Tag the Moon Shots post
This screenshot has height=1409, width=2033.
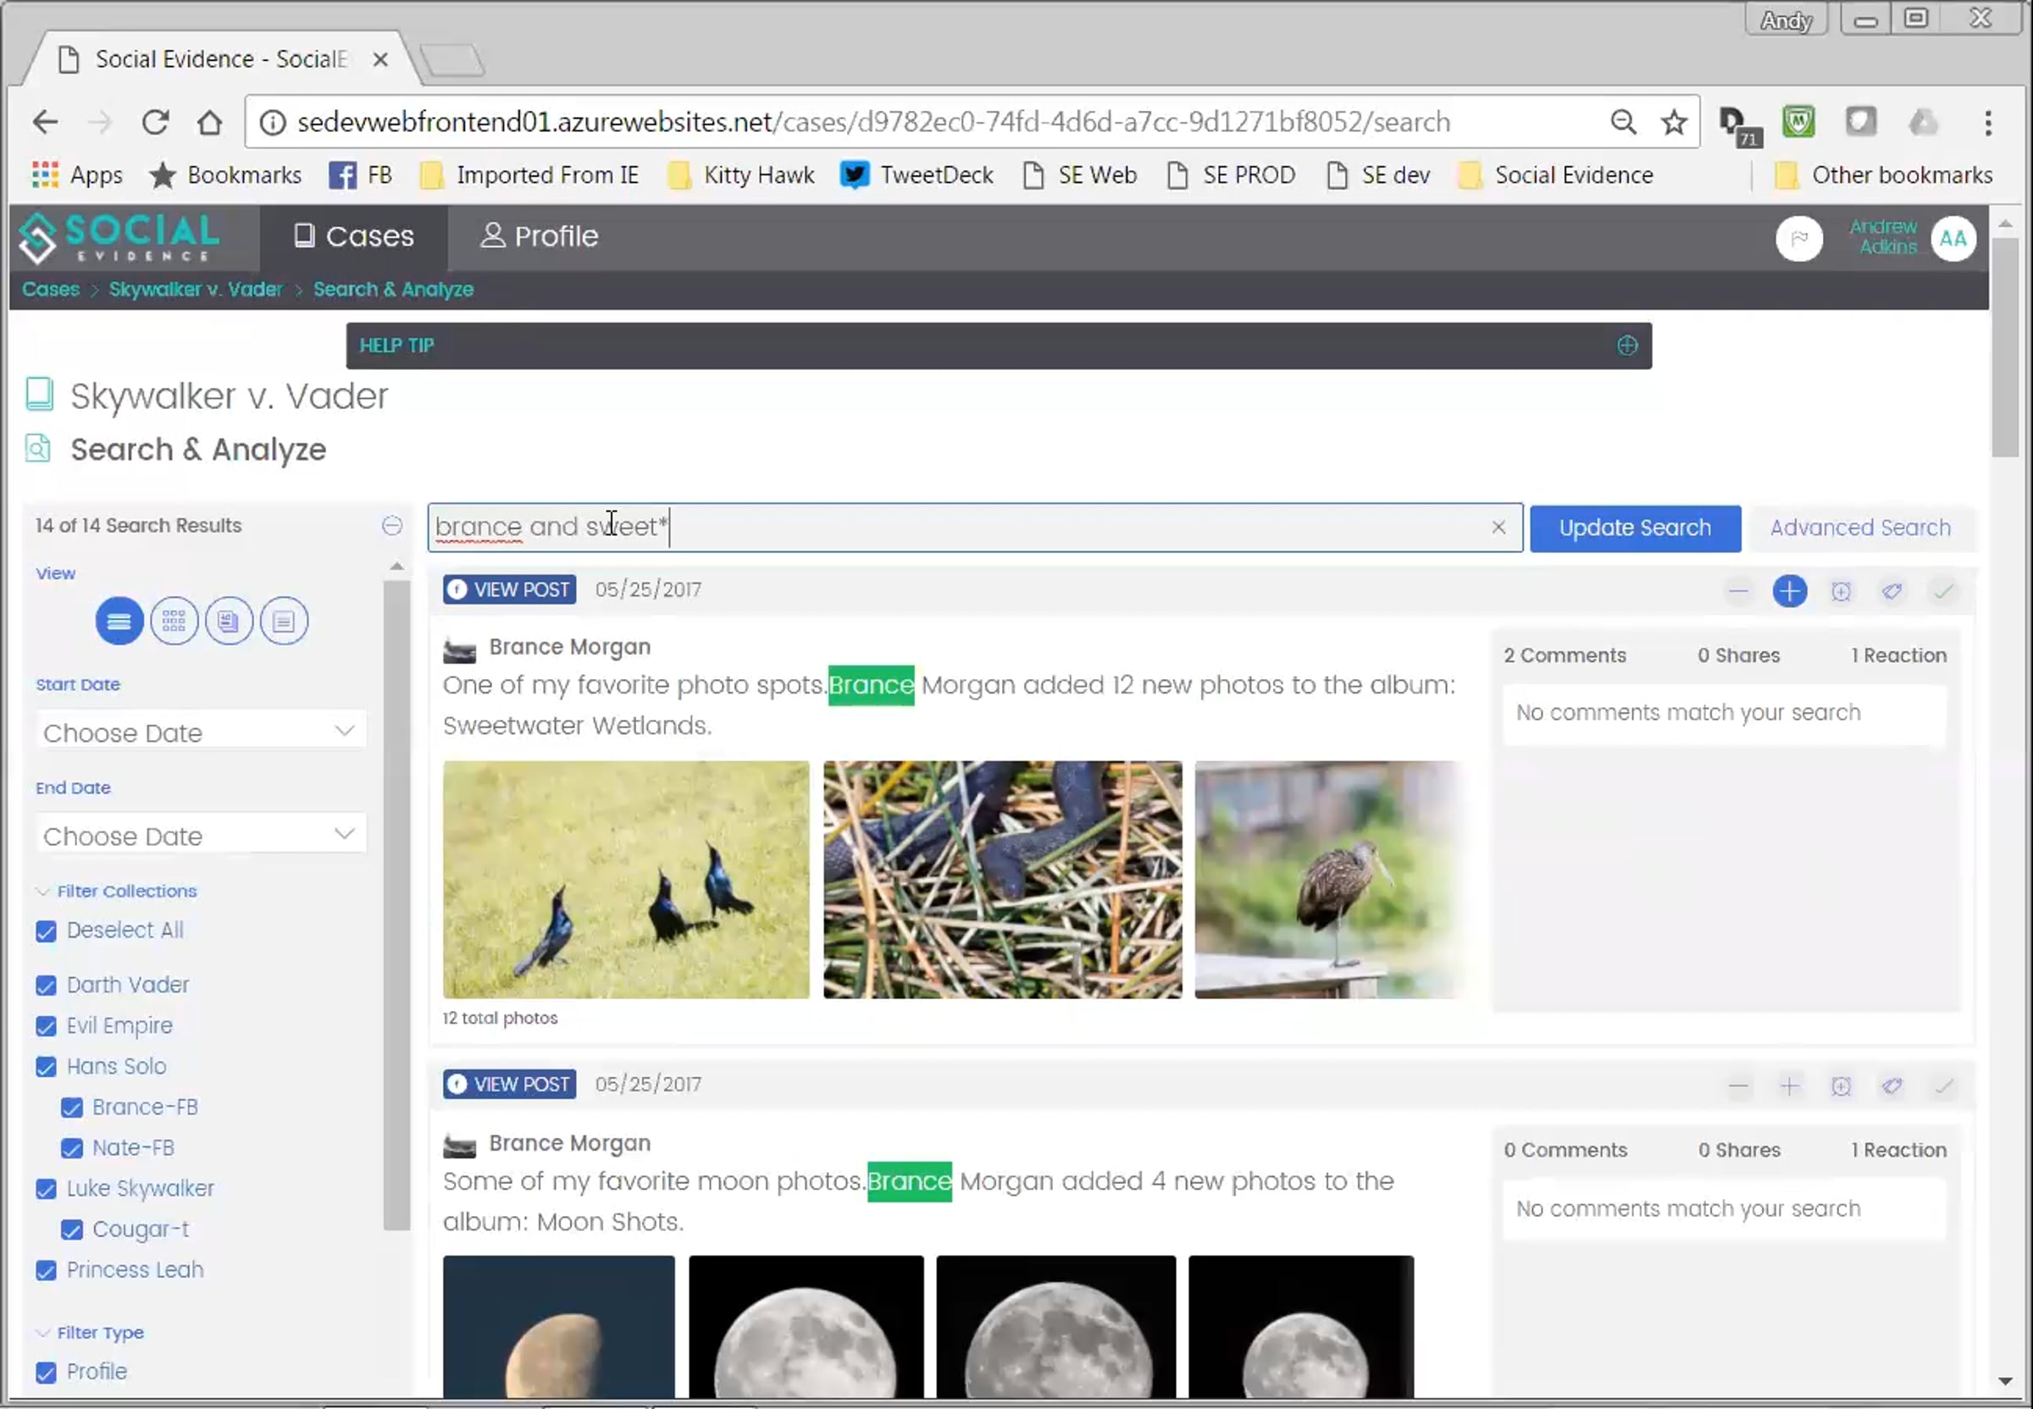(1892, 1086)
